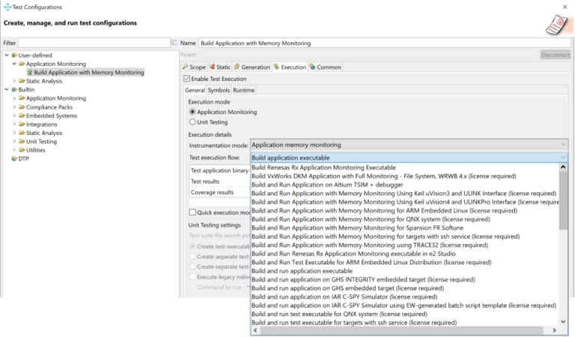Image resolution: width=575 pixels, height=337 pixels.
Task: Open the Static tab
Action: pos(220,67)
